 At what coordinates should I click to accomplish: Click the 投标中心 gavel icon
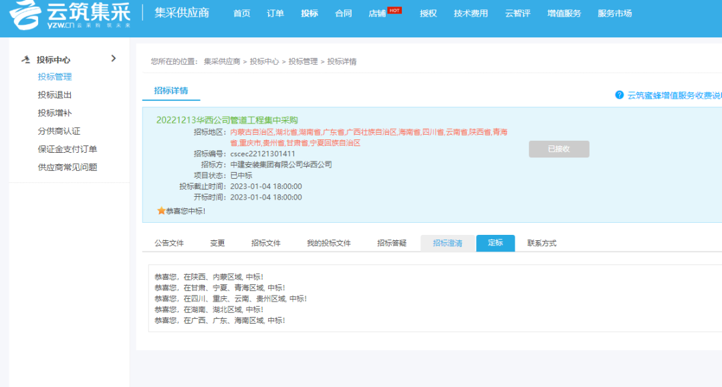coord(26,59)
